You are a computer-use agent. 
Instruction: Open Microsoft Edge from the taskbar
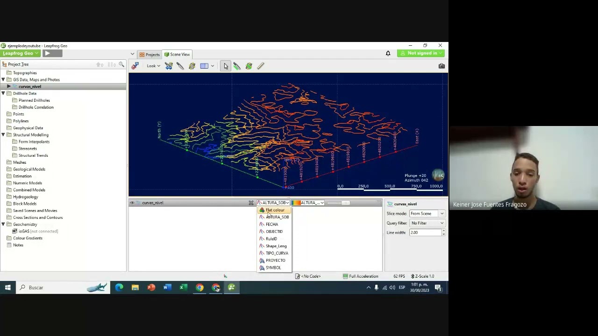point(119,287)
